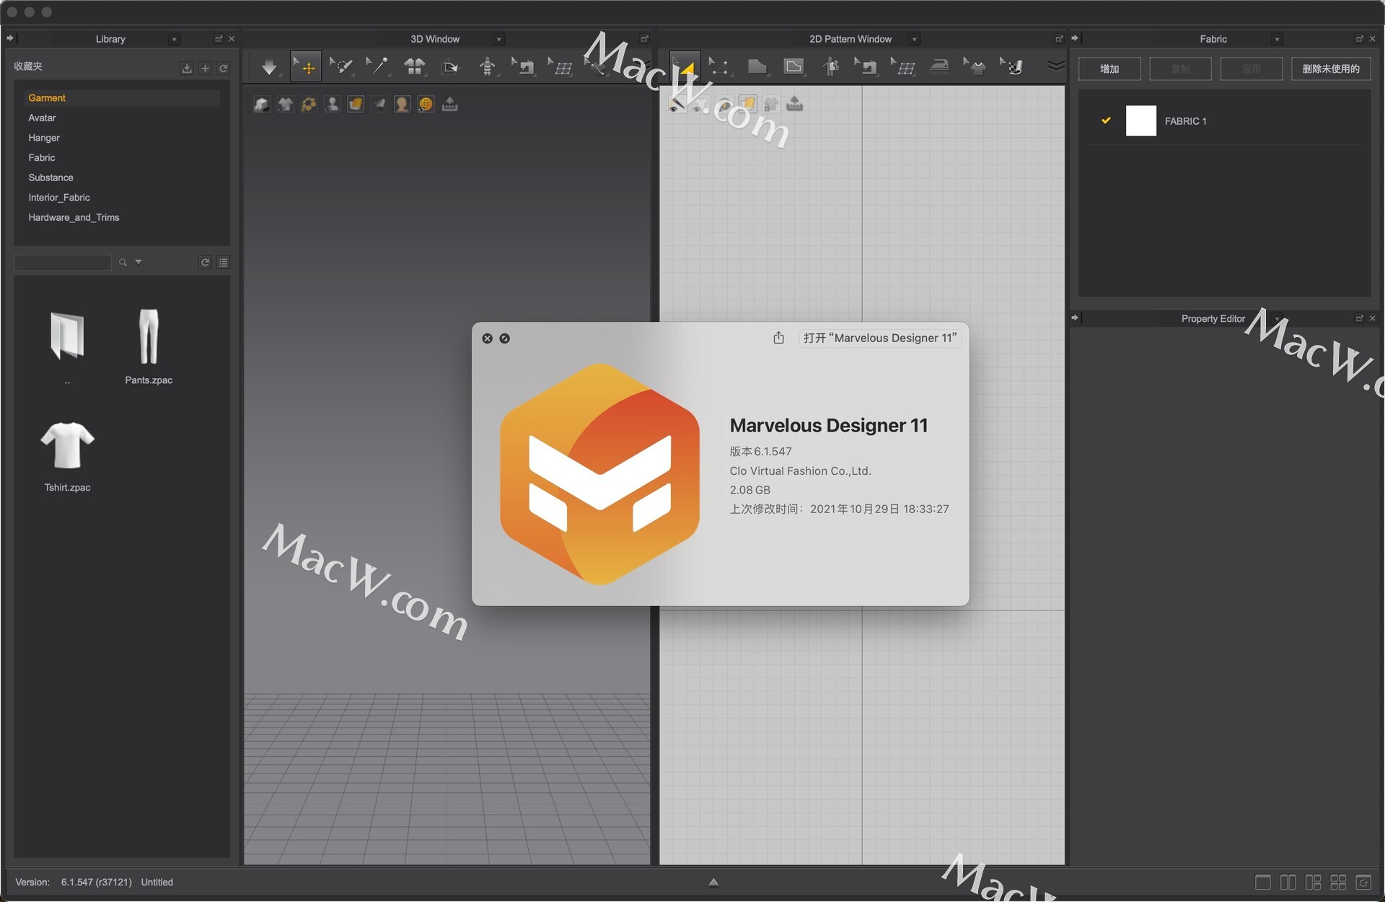Select the sewing machine tool in 2D toolbar
Screen dimensions: 1385x902
pos(866,66)
